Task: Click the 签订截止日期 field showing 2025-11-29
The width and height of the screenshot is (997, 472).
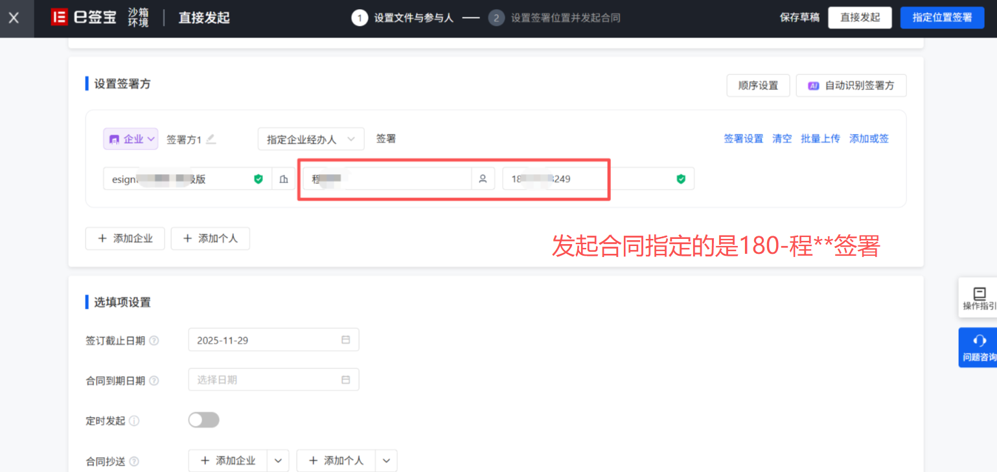Action: point(273,340)
